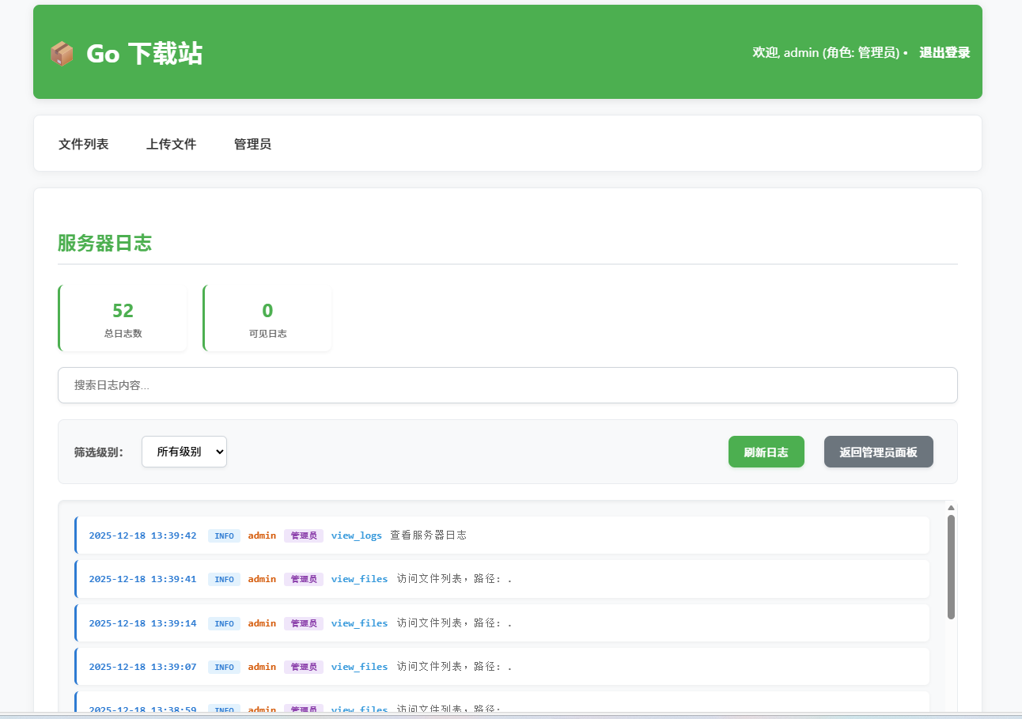Click timestamp 2025-12-18 13:39:42
The image size is (1022, 719).
(142, 535)
